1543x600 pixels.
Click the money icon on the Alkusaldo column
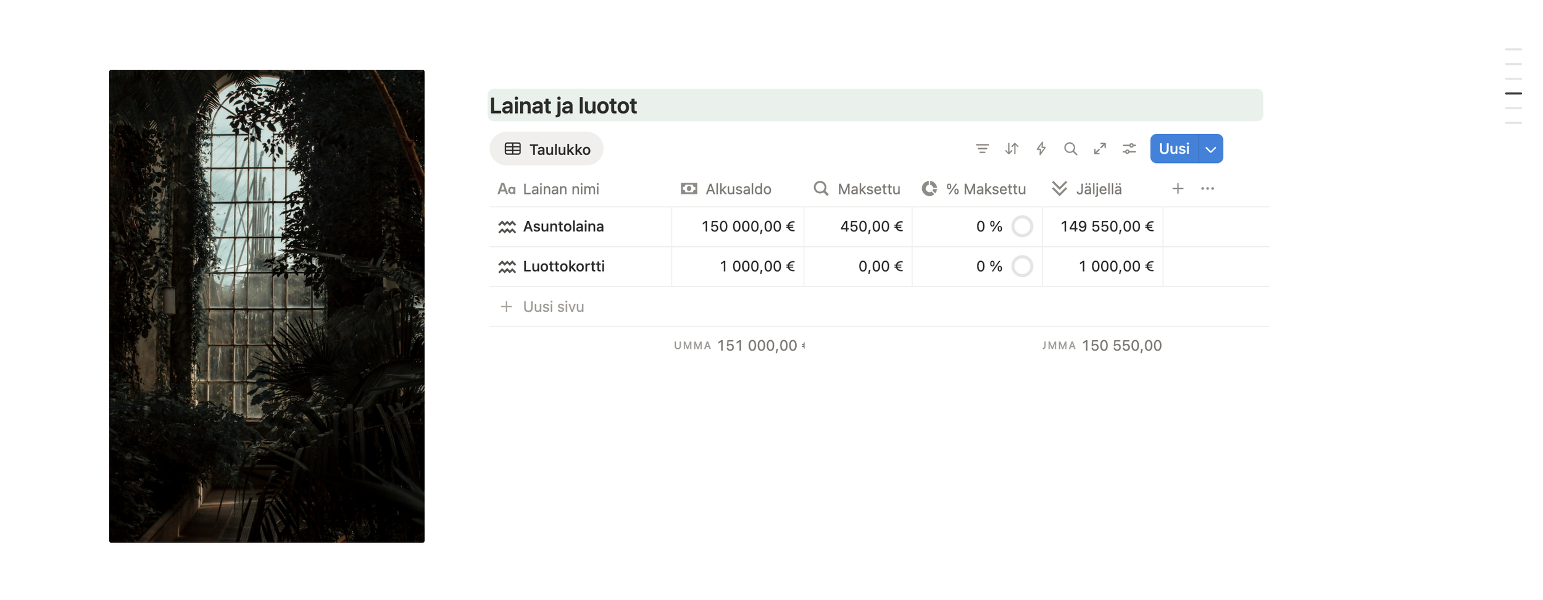click(689, 189)
